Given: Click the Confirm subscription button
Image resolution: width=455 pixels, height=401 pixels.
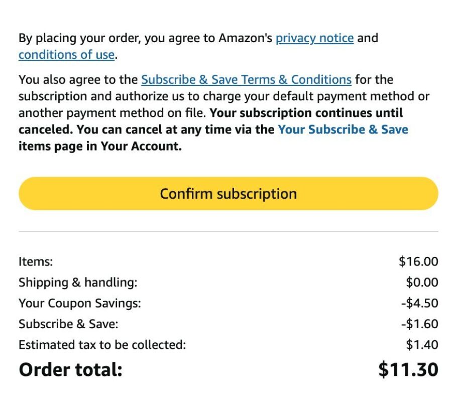Looking at the screenshot, I should (229, 193).
